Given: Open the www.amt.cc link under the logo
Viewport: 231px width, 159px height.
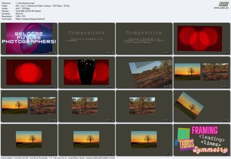Looking at the screenshot, I should [221, 8].
